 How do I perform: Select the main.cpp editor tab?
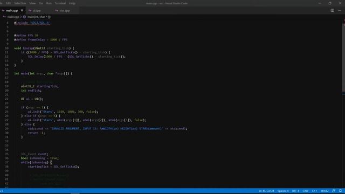click(x=12, y=10)
